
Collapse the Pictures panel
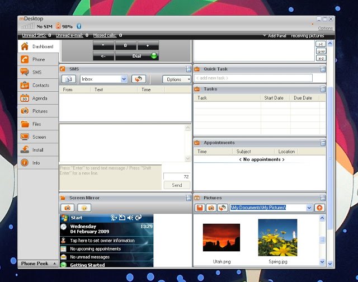(x=323, y=198)
